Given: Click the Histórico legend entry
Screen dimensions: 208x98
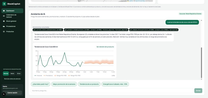Looking at the screenshot, I should (38, 76).
